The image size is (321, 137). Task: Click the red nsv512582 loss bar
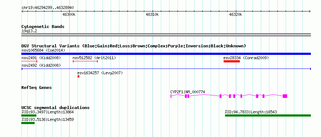pos(85,61)
